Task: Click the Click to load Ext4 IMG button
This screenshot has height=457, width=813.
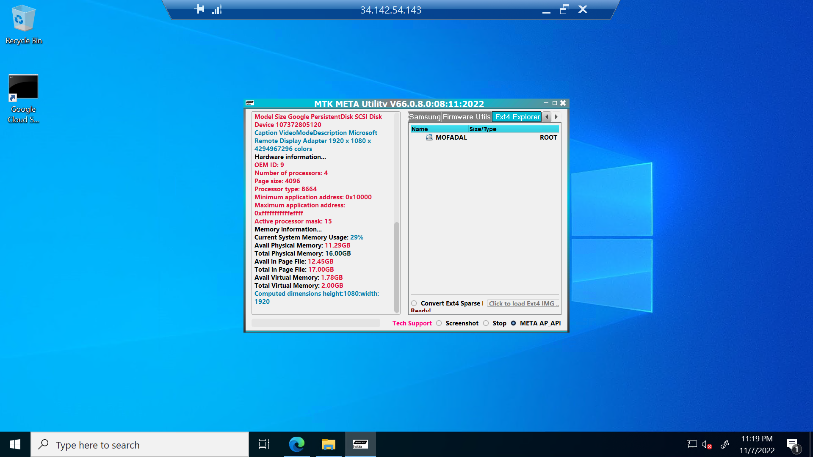Action: [x=523, y=303]
